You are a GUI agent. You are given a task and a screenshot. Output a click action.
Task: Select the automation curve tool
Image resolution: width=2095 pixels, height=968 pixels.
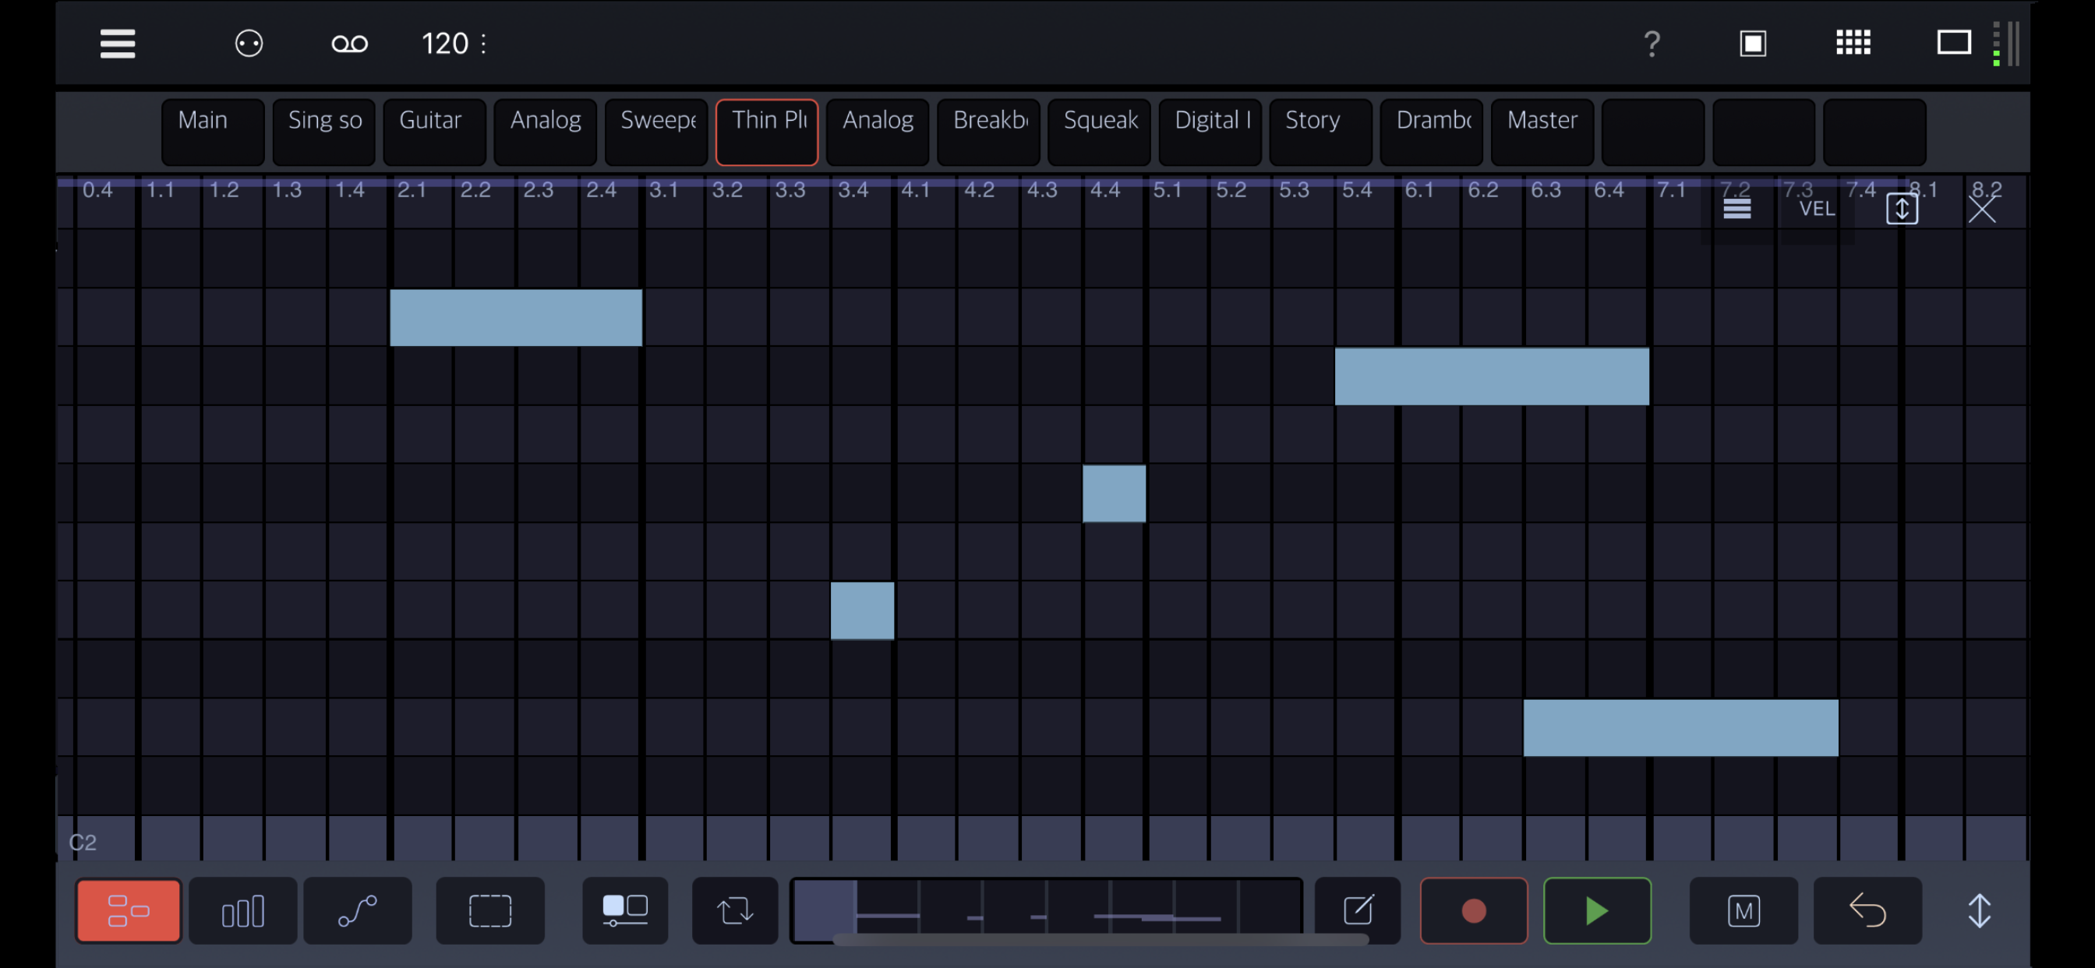click(x=358, y=910)
